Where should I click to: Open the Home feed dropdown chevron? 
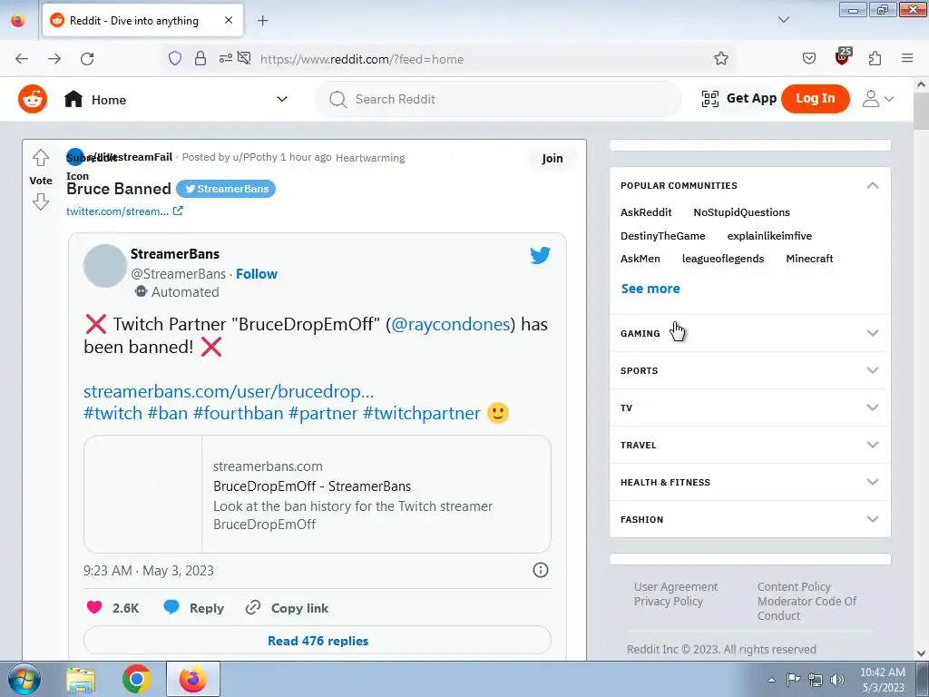[282, 99]
